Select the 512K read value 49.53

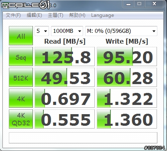65,77
